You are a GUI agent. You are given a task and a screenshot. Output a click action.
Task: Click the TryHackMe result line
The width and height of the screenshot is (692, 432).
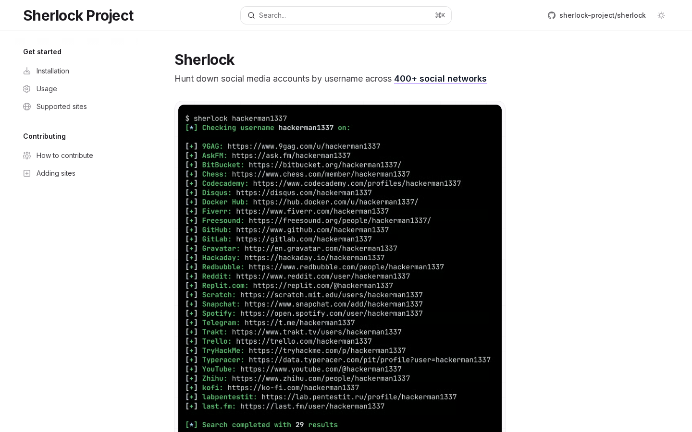[x=296, y=350]
